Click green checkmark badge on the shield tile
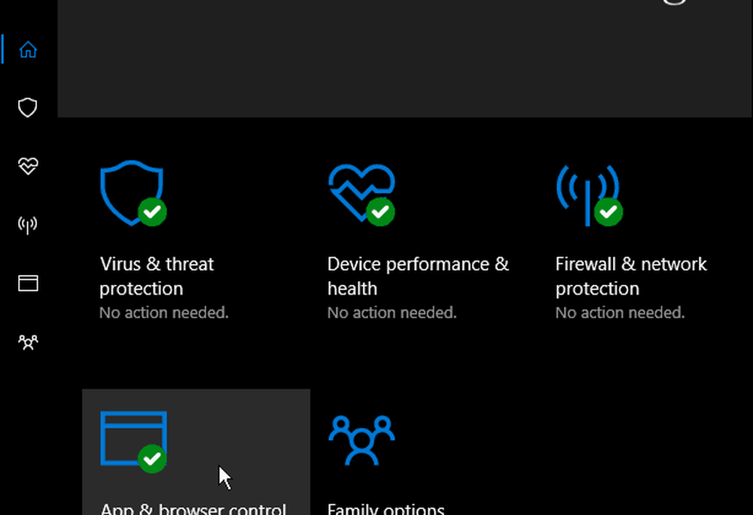The image size is (753, 515). 152,212
